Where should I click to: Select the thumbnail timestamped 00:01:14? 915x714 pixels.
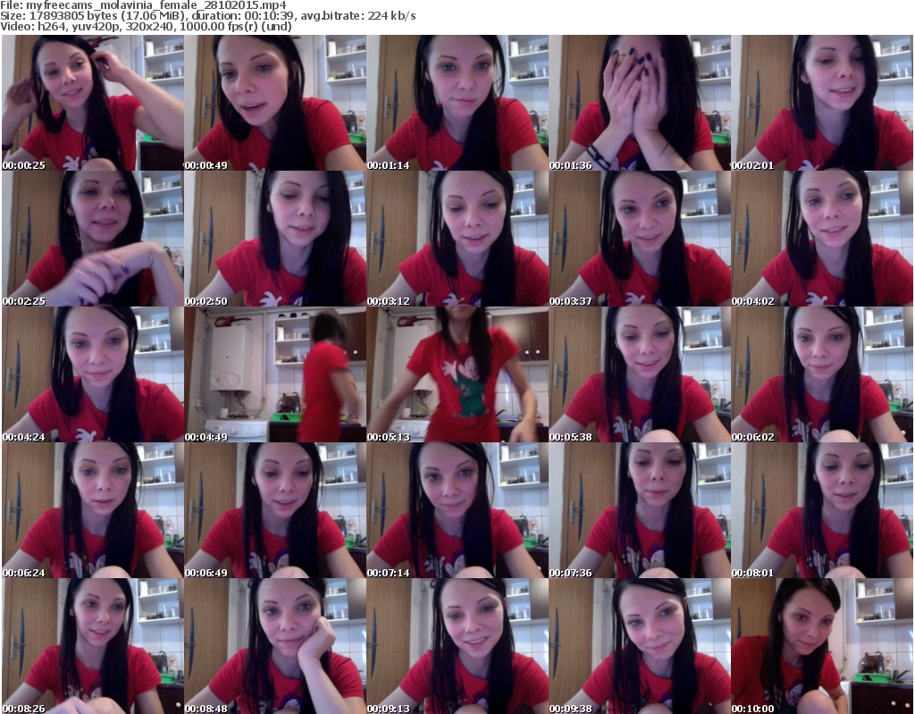[x=457, y=103]
